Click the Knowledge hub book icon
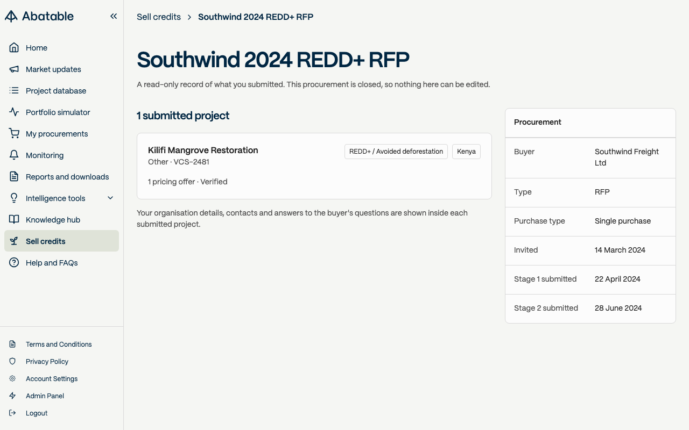Image resolution: width=689 pixels, height=430 pixels. (x=14, y=220)
